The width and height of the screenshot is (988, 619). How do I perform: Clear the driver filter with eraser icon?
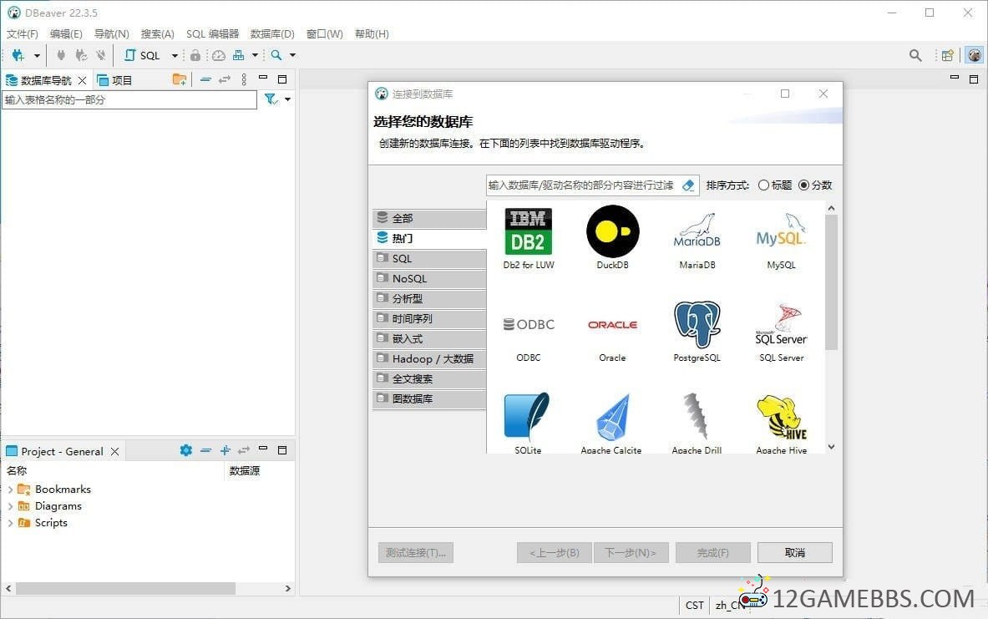pyautogui.click(x=688, y=185)
